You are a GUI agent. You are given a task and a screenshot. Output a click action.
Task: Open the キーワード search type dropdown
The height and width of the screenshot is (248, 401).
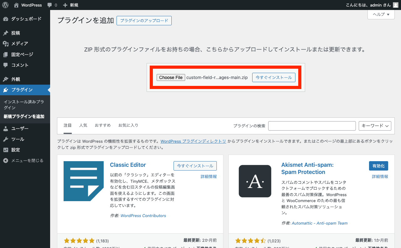coord(375,126)
